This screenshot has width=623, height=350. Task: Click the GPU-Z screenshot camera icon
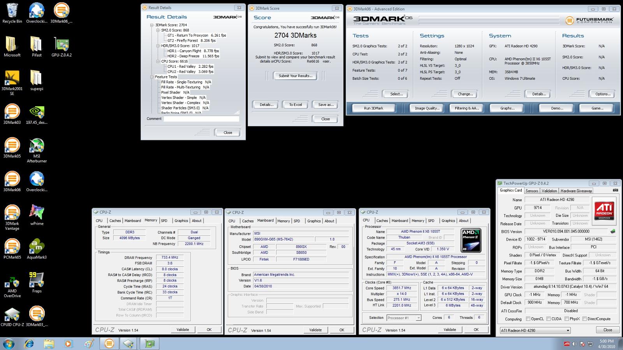click(615, 190)
